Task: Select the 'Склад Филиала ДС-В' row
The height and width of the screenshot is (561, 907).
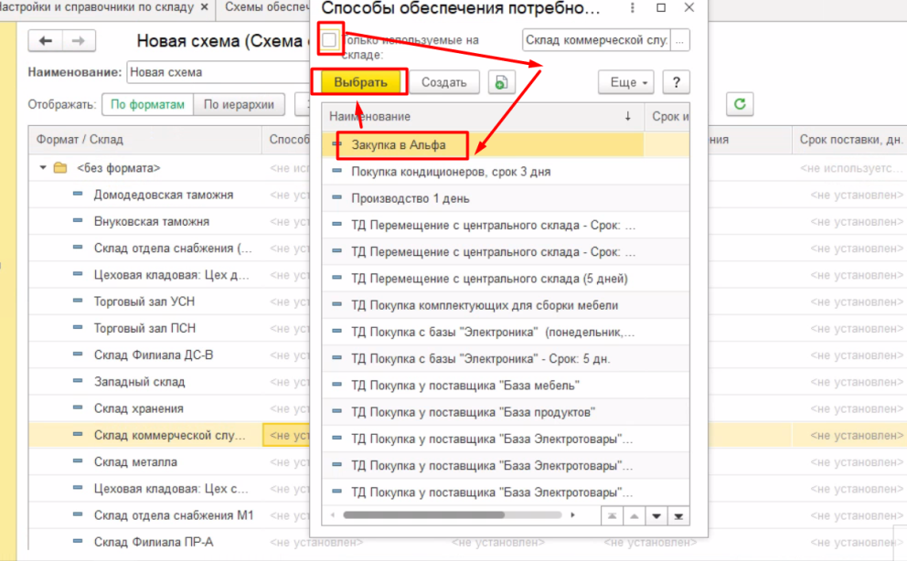Action: point(154,355)
